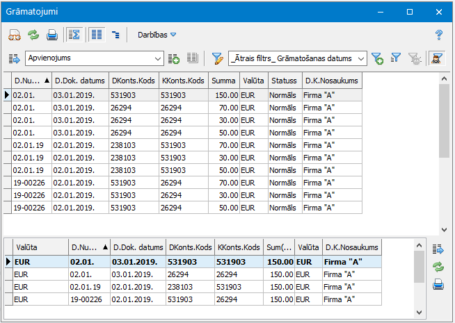Click the down arrow of the lower grid scrollbar
455x323 pixels.
419,313
